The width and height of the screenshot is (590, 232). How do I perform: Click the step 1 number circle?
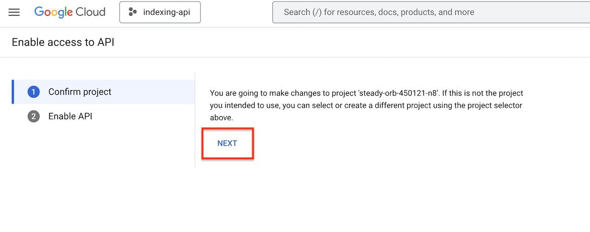point(33,92)
